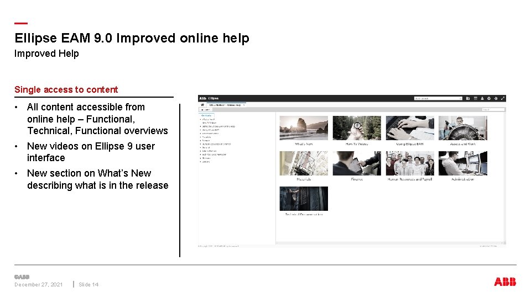This screenshot has width=531, height=298.
Task: Click the ABB Ellipse logo in header
Action: [x=209, y=98]
